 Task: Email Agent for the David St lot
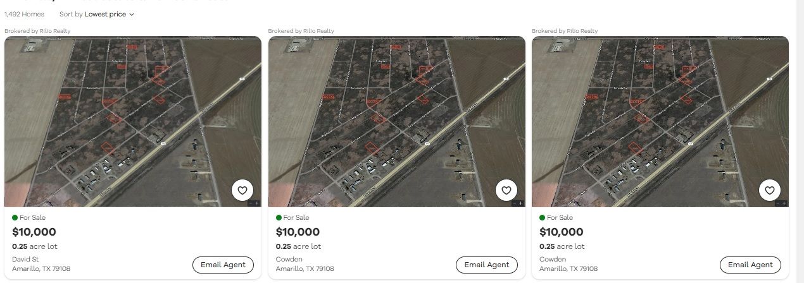223,265
